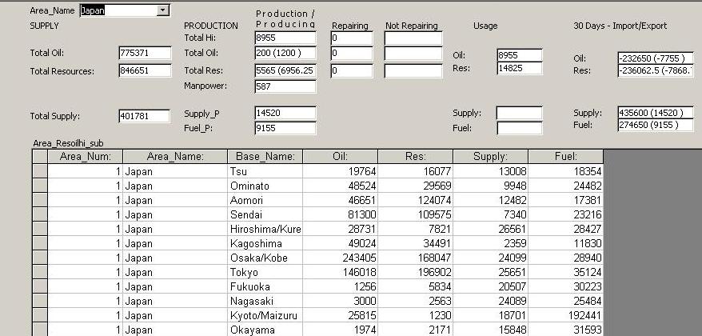The height and width of the screenshot is (336, 702).
Task: Click Import/Export Res field -236062.5
Action: tap(656, 70)
